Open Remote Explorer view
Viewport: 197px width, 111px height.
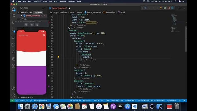tap(13, 38)
